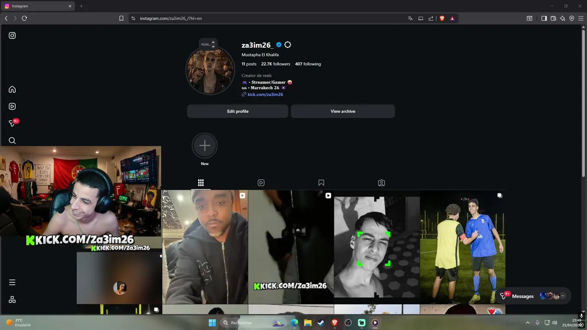Open the browser tab search icon

(x=529, y=18)
